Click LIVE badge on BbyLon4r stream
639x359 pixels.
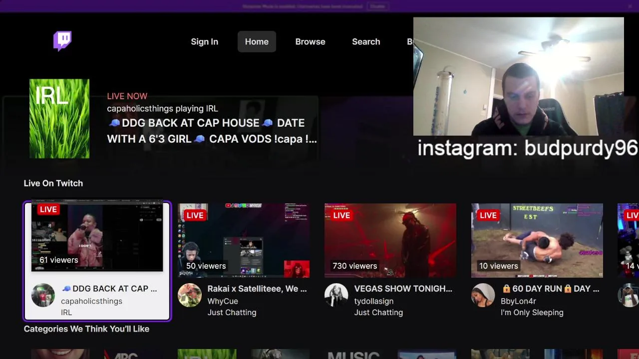click(x=488, y=215)
